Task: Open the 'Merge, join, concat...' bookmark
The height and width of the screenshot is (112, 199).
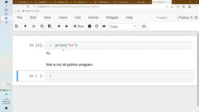Action: coord(31,11)
